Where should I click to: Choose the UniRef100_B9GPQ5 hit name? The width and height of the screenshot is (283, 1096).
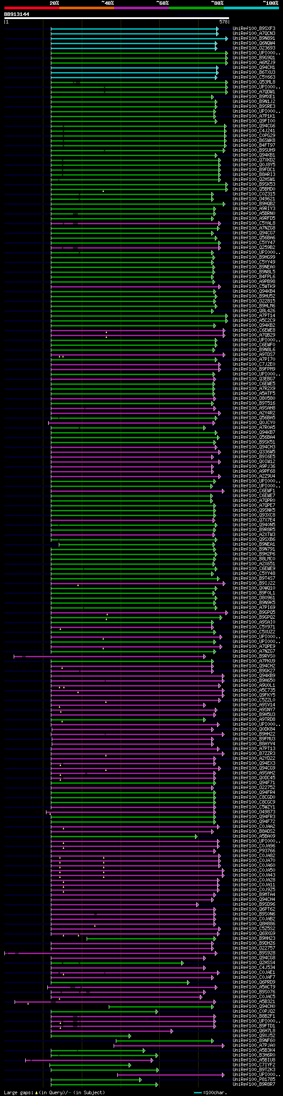[254, 613]
